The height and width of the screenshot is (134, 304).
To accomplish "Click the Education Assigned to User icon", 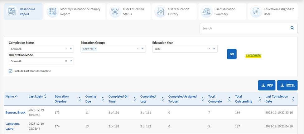I will tap(256, 12).
